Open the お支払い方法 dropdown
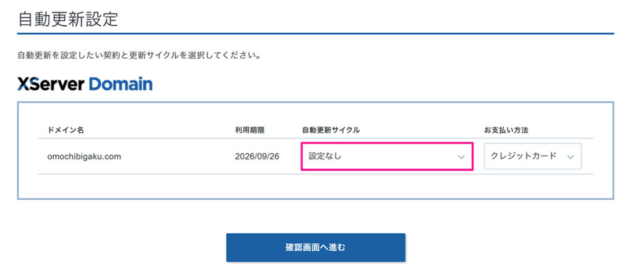The width and height of the screenshot is (633, 279). tap(532, 157)
